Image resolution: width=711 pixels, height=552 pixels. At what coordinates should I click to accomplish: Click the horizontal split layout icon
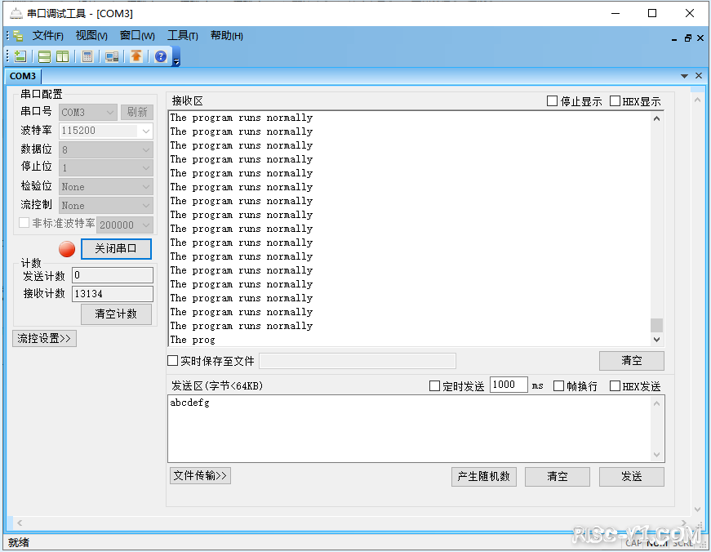(45, 56)
